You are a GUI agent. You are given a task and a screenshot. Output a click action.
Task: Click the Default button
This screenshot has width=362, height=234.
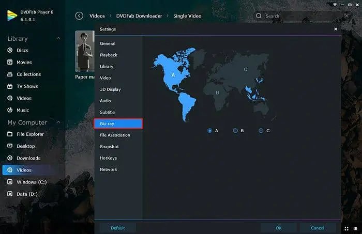(118, 228)
